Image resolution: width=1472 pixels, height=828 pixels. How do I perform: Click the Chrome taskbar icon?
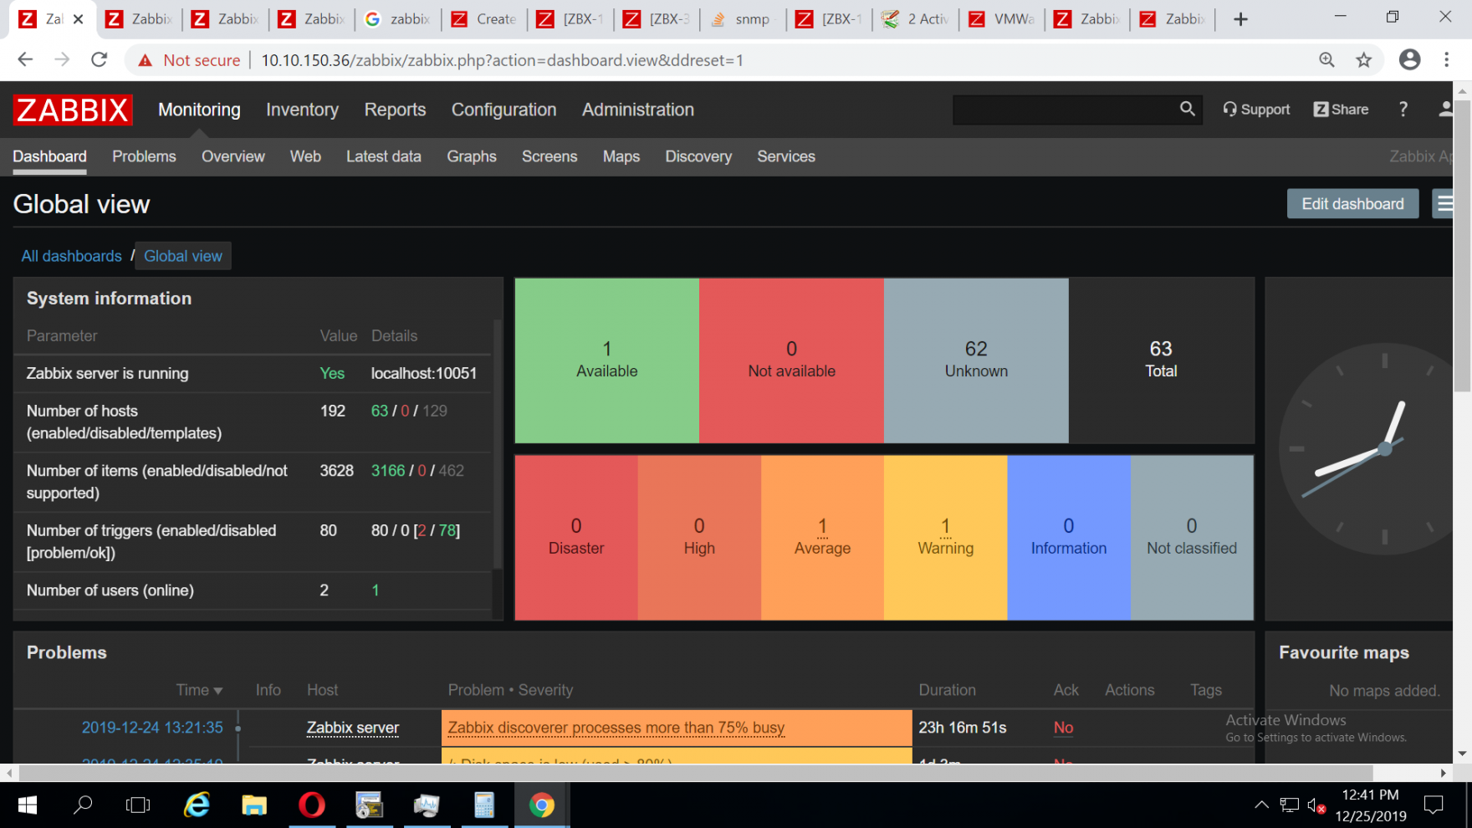point(542,805)
